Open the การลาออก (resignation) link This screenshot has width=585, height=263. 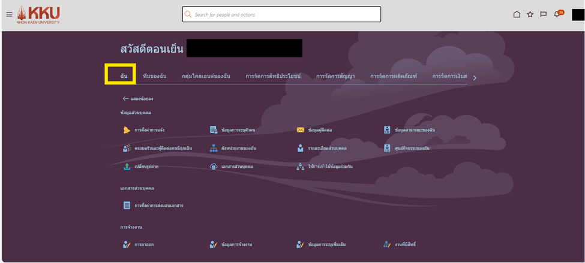144,244
